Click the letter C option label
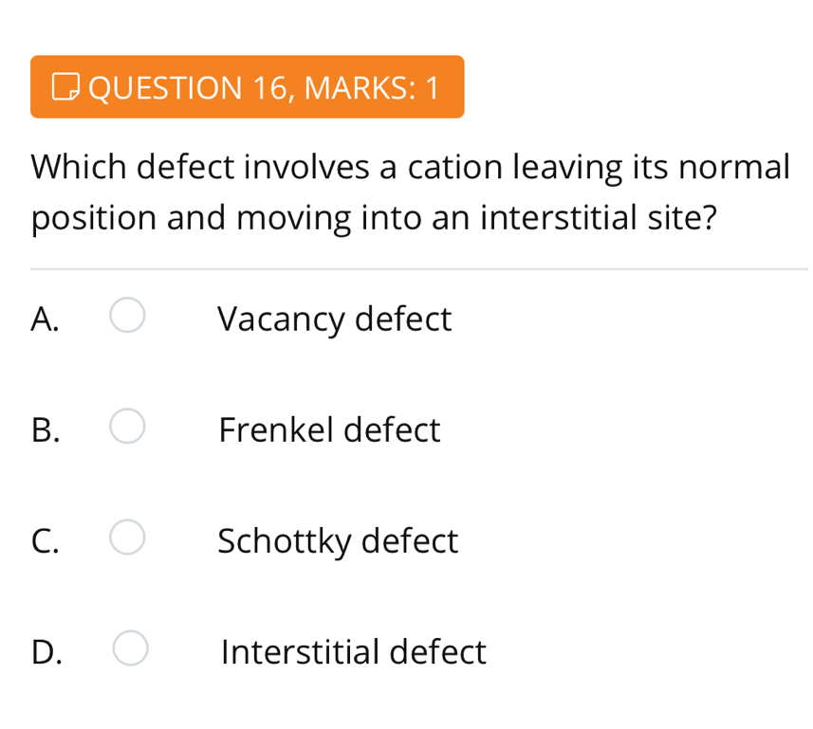Image resolution: width=813 pixels, height=729 pixels. coord(45,541)
